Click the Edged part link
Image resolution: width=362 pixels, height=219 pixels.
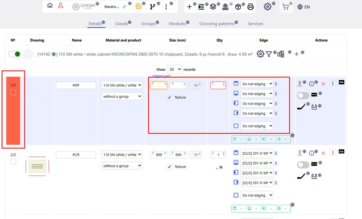pyautogui.click(x=161, y=76)
